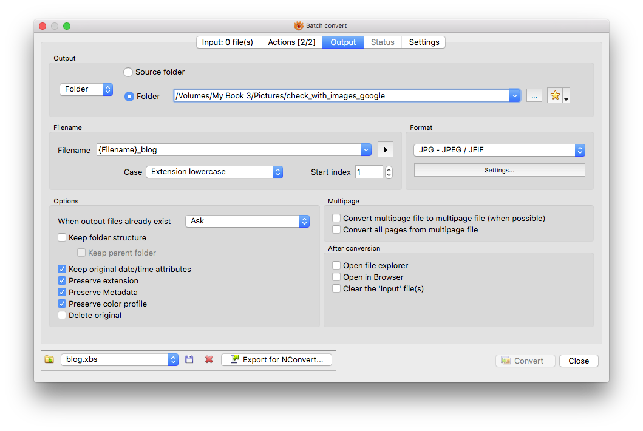Switch to the Actions [2/2] tab
Screen dimensions: 643x431
coord(291,42)
